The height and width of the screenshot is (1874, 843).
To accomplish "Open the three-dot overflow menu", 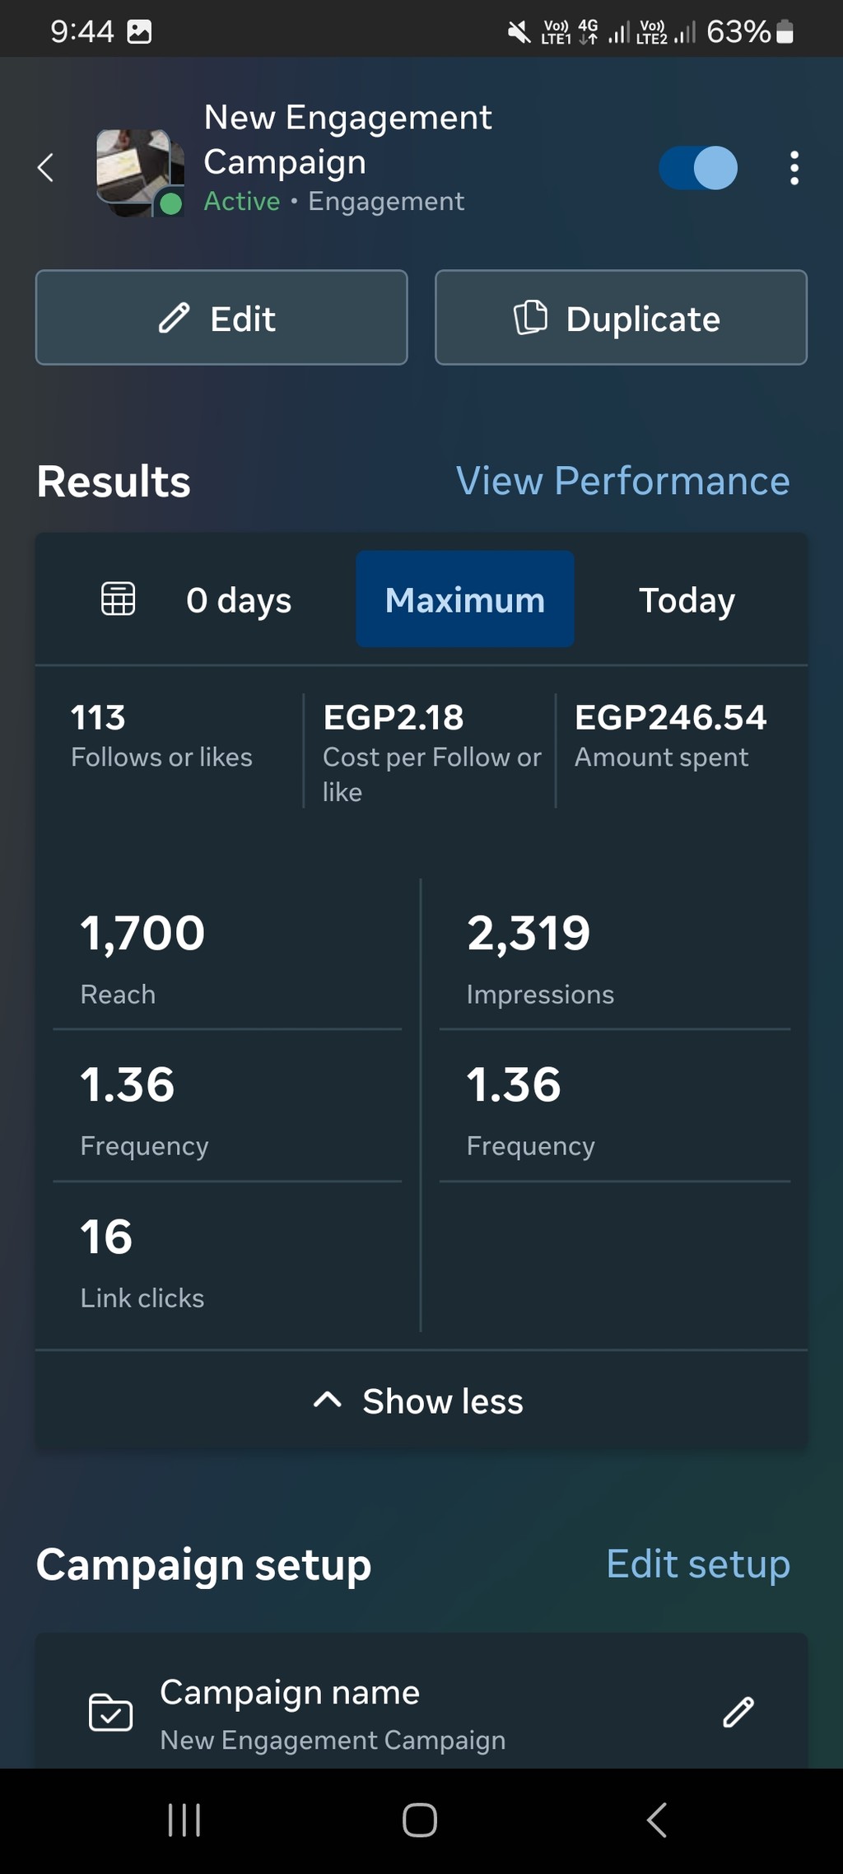I will [794, 168].
